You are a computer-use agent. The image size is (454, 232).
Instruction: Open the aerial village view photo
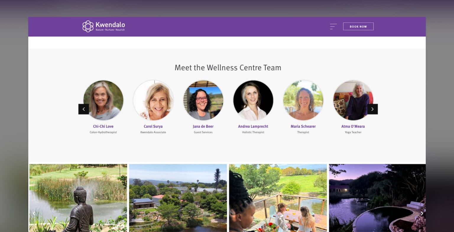[178, 198]
